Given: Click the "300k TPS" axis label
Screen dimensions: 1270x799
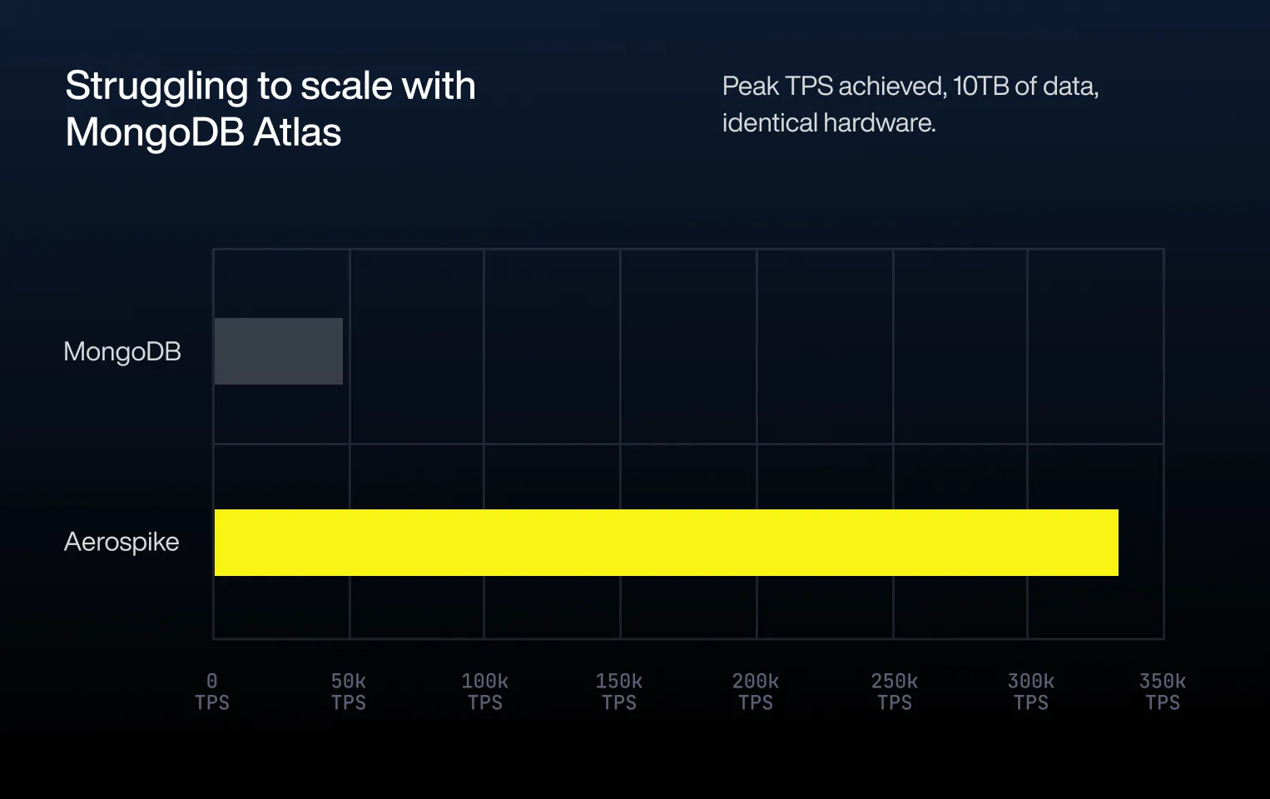Looking at the screenshot, I should pos(1030,692).
